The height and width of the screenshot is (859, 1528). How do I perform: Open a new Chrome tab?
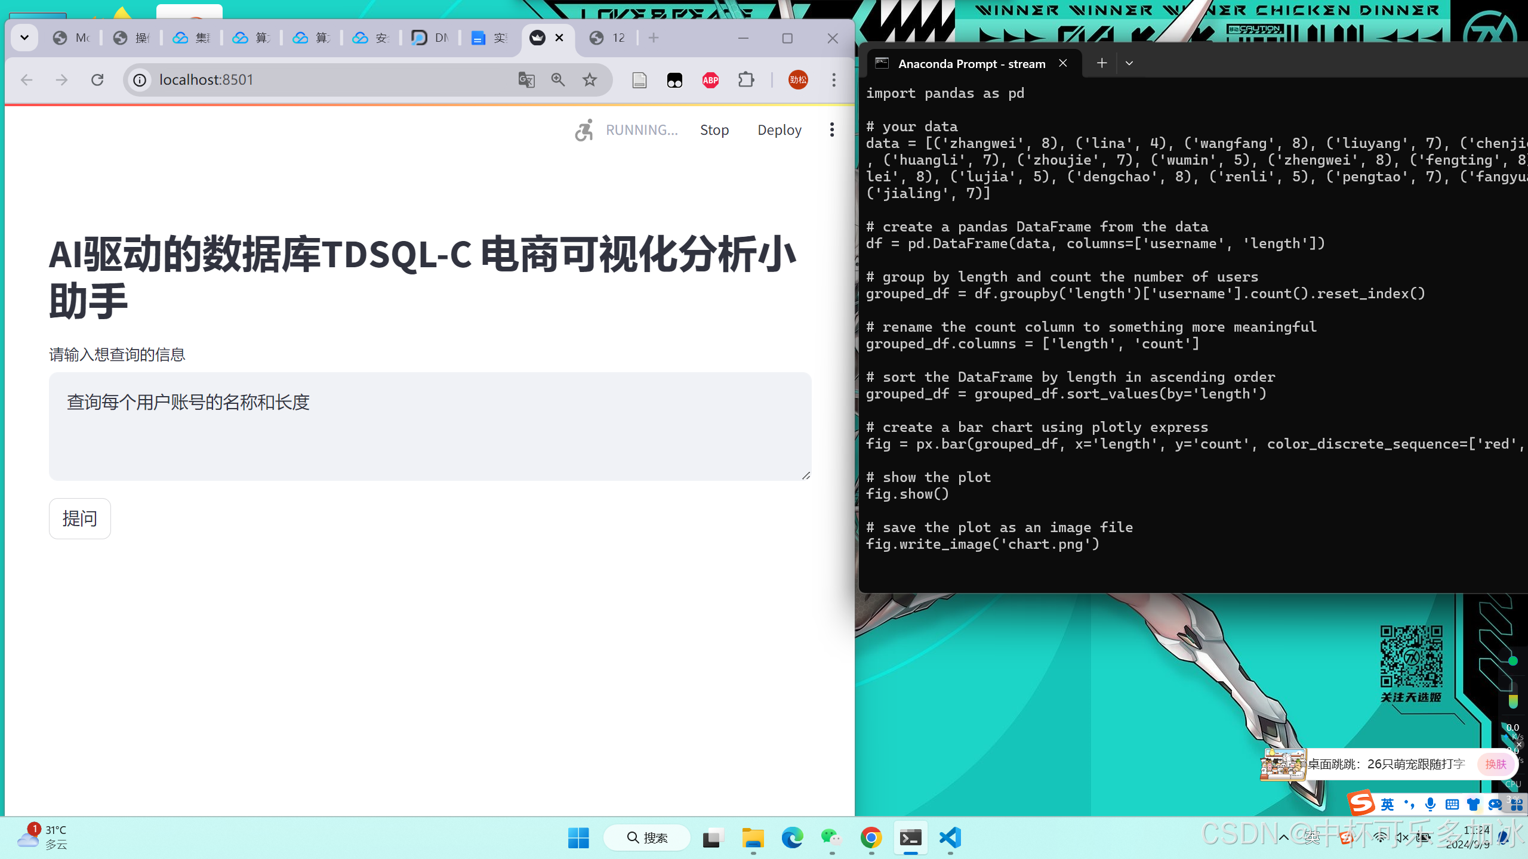pyautogui.click(x=654, y=38)
